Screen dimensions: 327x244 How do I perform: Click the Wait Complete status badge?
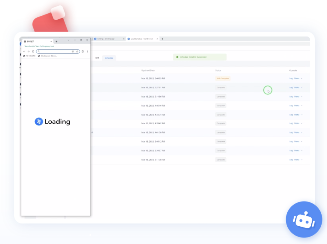coord(222,78)
